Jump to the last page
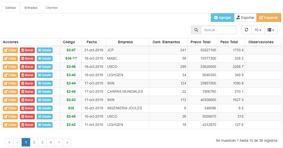This screenshot has width=283, height=148. point(67,142)
